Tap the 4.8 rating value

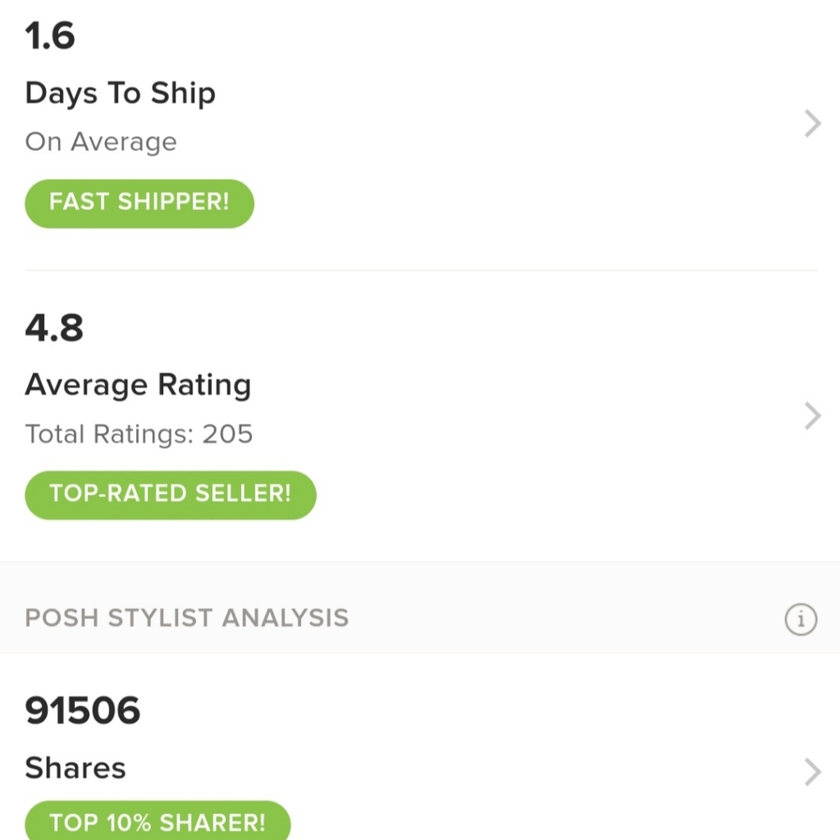(x=55, y=328)
